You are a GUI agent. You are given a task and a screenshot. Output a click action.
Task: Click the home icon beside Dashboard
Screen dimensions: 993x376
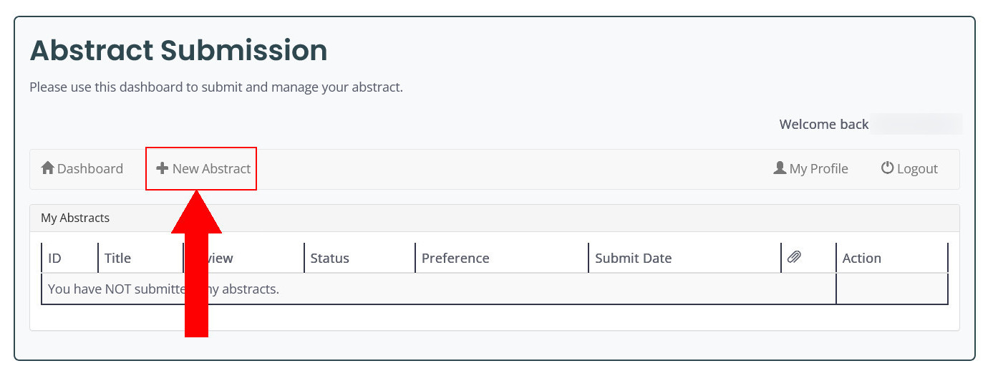[48, 168]
